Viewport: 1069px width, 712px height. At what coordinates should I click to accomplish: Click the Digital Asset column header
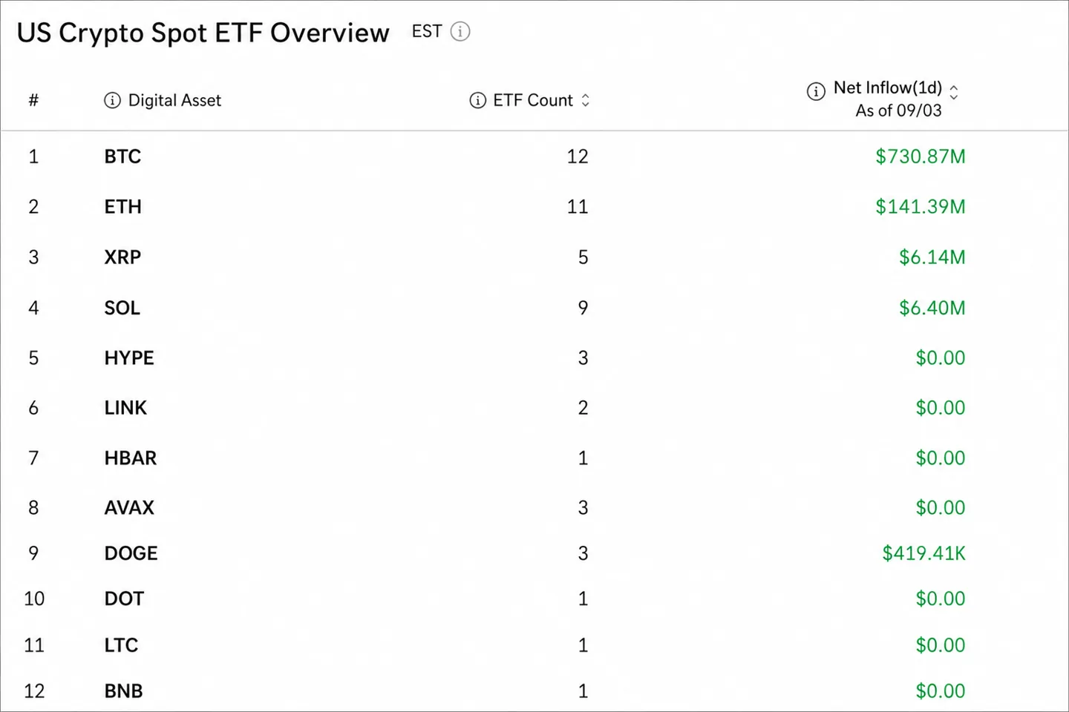[174, 100]
